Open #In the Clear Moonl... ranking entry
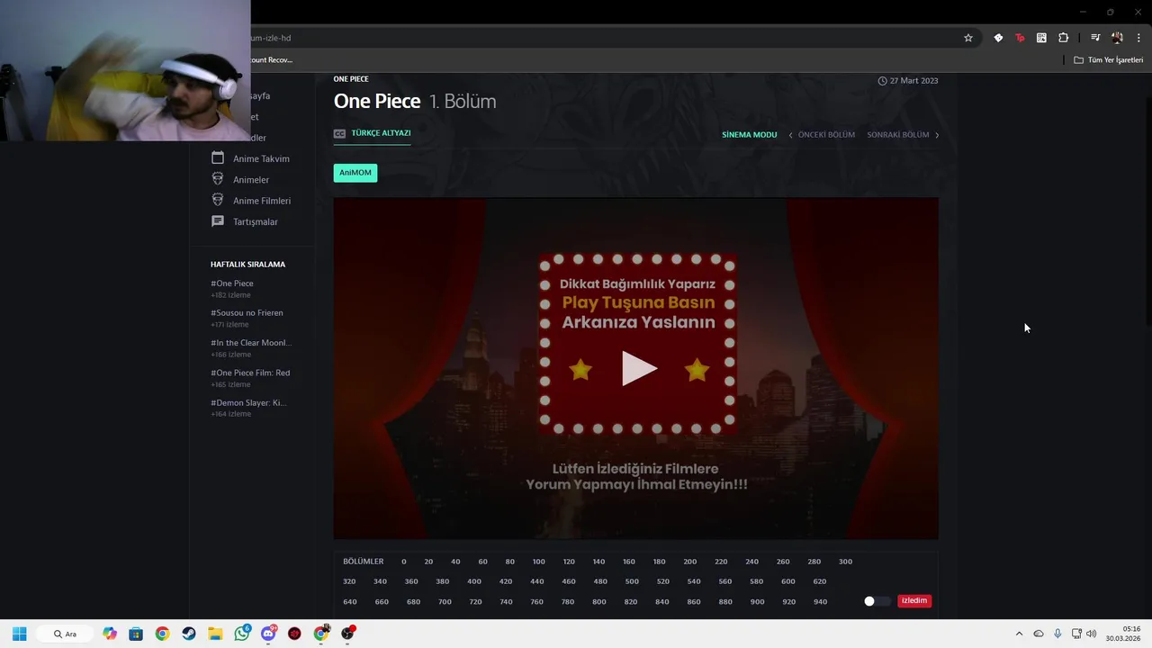This screenshot has width=1152, height=648. (251, 343)
